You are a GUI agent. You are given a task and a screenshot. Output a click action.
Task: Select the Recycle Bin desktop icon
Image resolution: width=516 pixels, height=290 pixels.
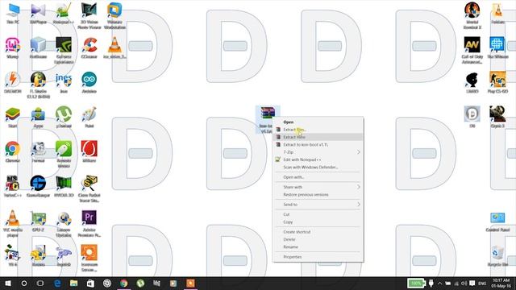coord(497,256)
